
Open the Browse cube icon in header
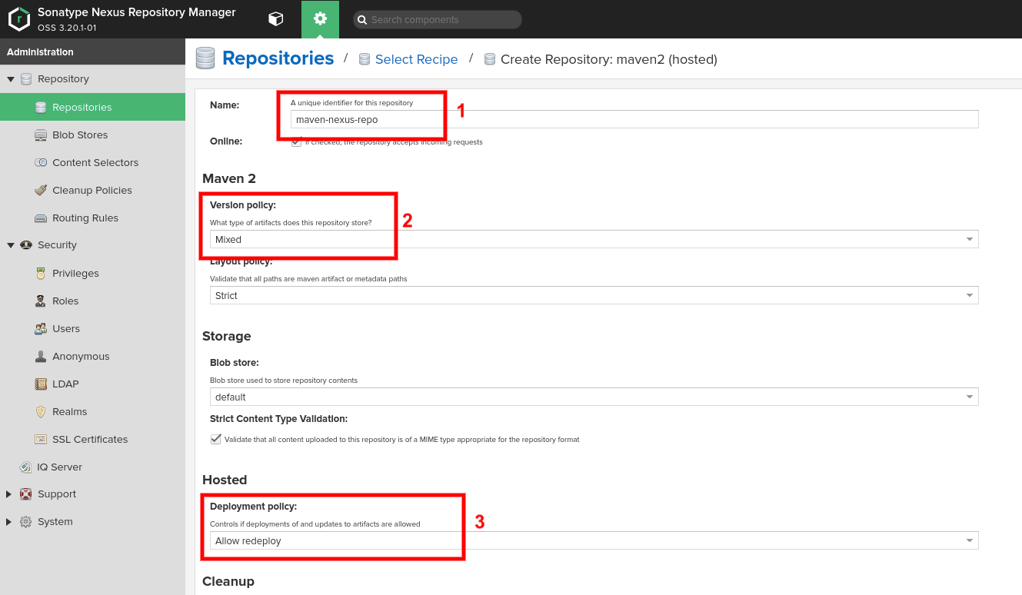[x=275, y=19]
